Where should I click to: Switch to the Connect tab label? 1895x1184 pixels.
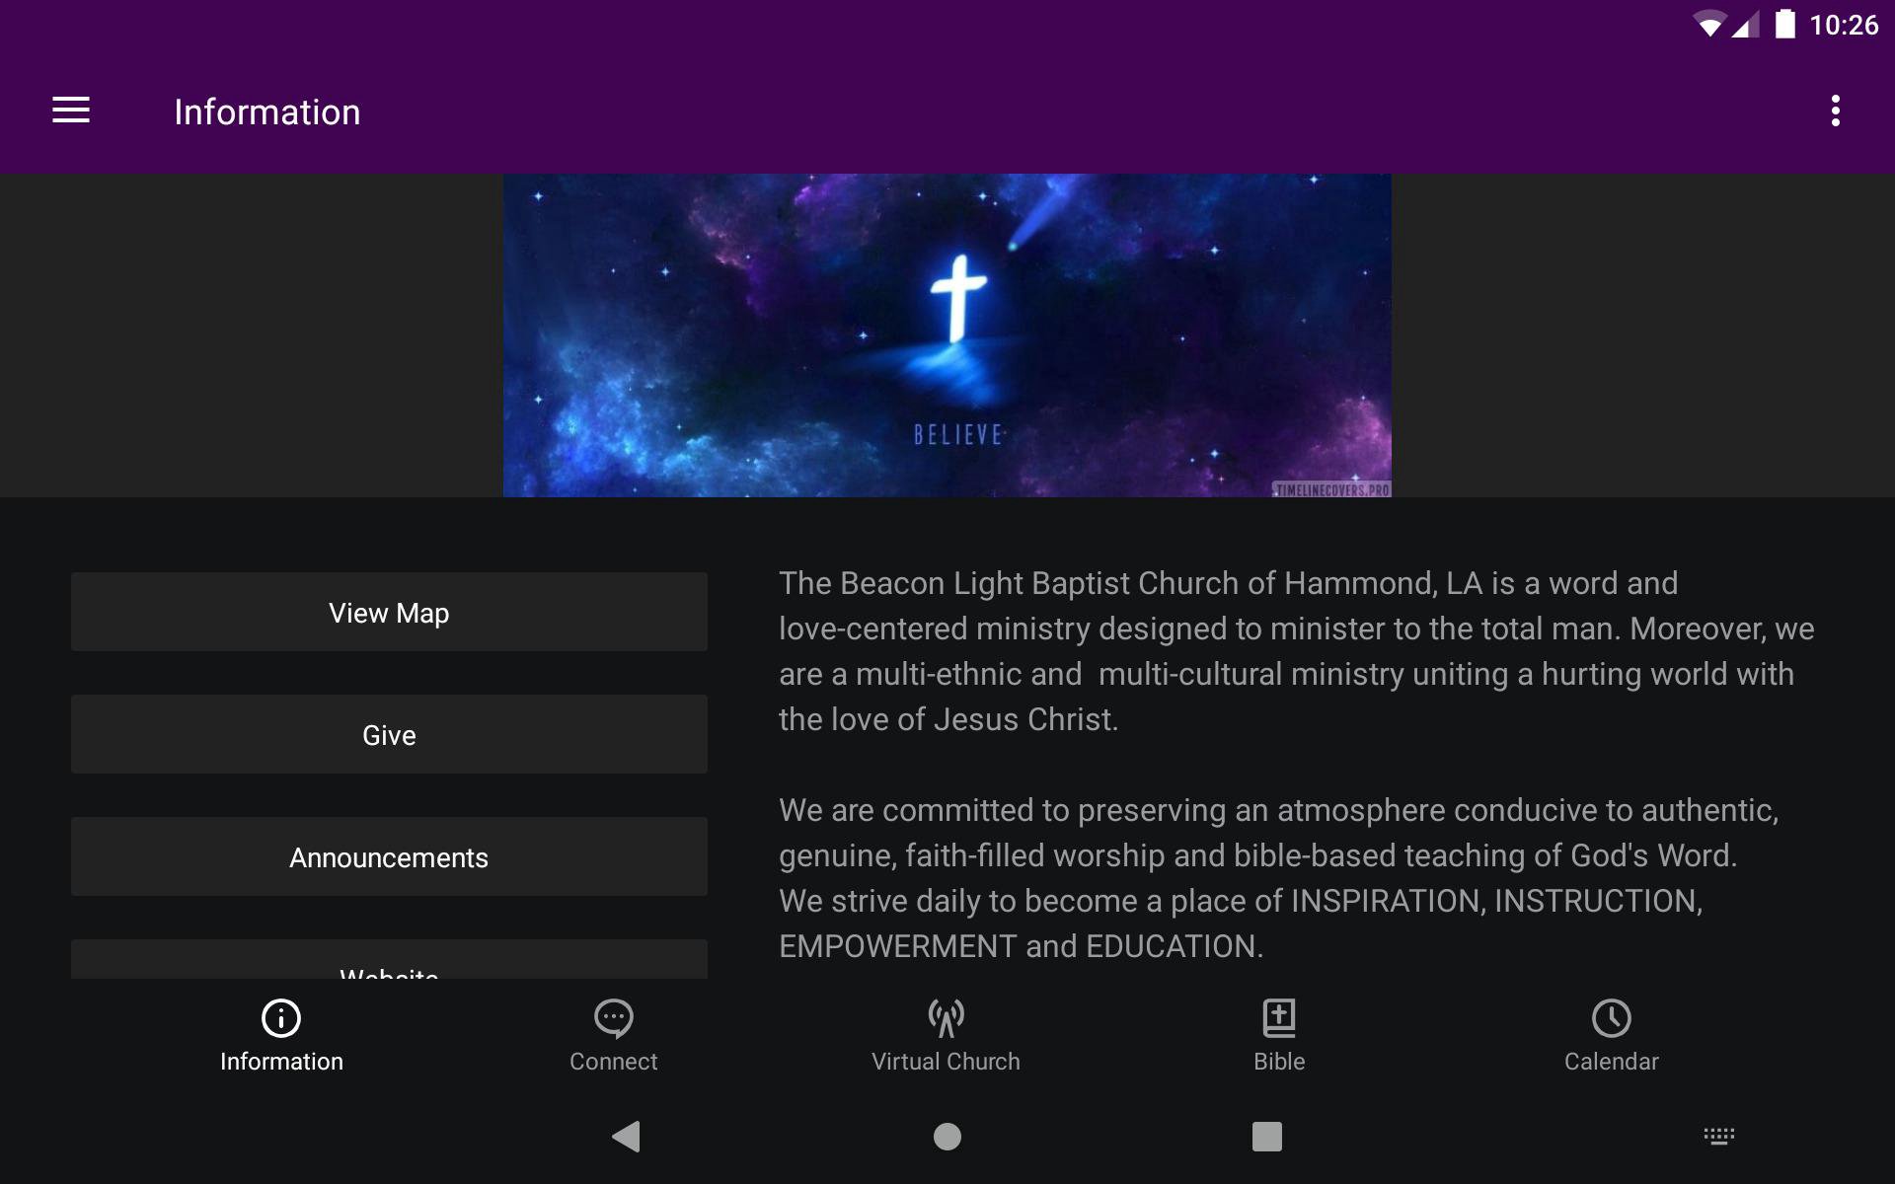click(613, 1062)
